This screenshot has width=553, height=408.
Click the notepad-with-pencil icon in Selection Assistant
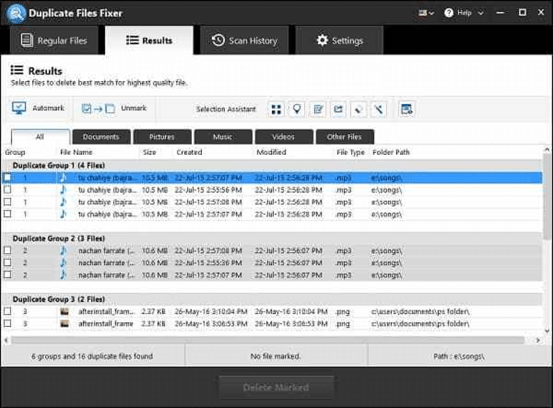tap(318, 109)
